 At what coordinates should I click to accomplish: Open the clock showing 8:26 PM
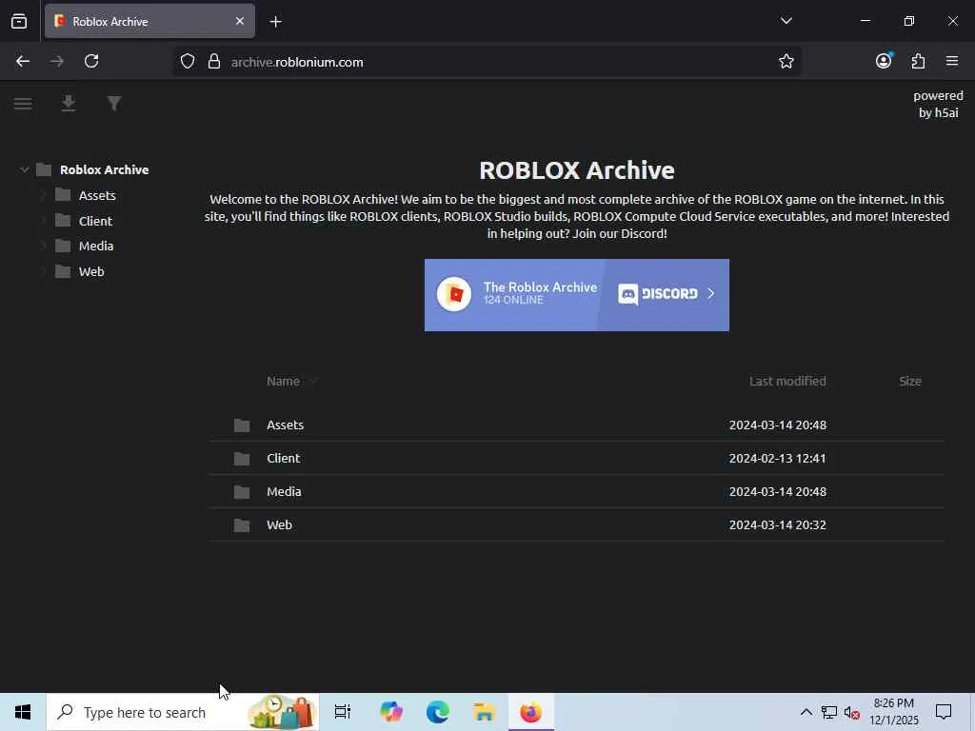(x=893, y=712)
